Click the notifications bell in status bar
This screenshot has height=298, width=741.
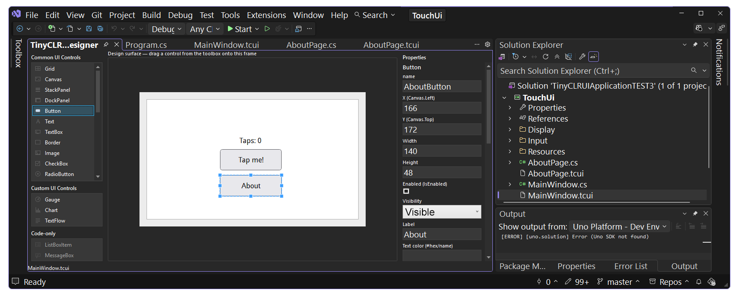click(x=698, y=282)
